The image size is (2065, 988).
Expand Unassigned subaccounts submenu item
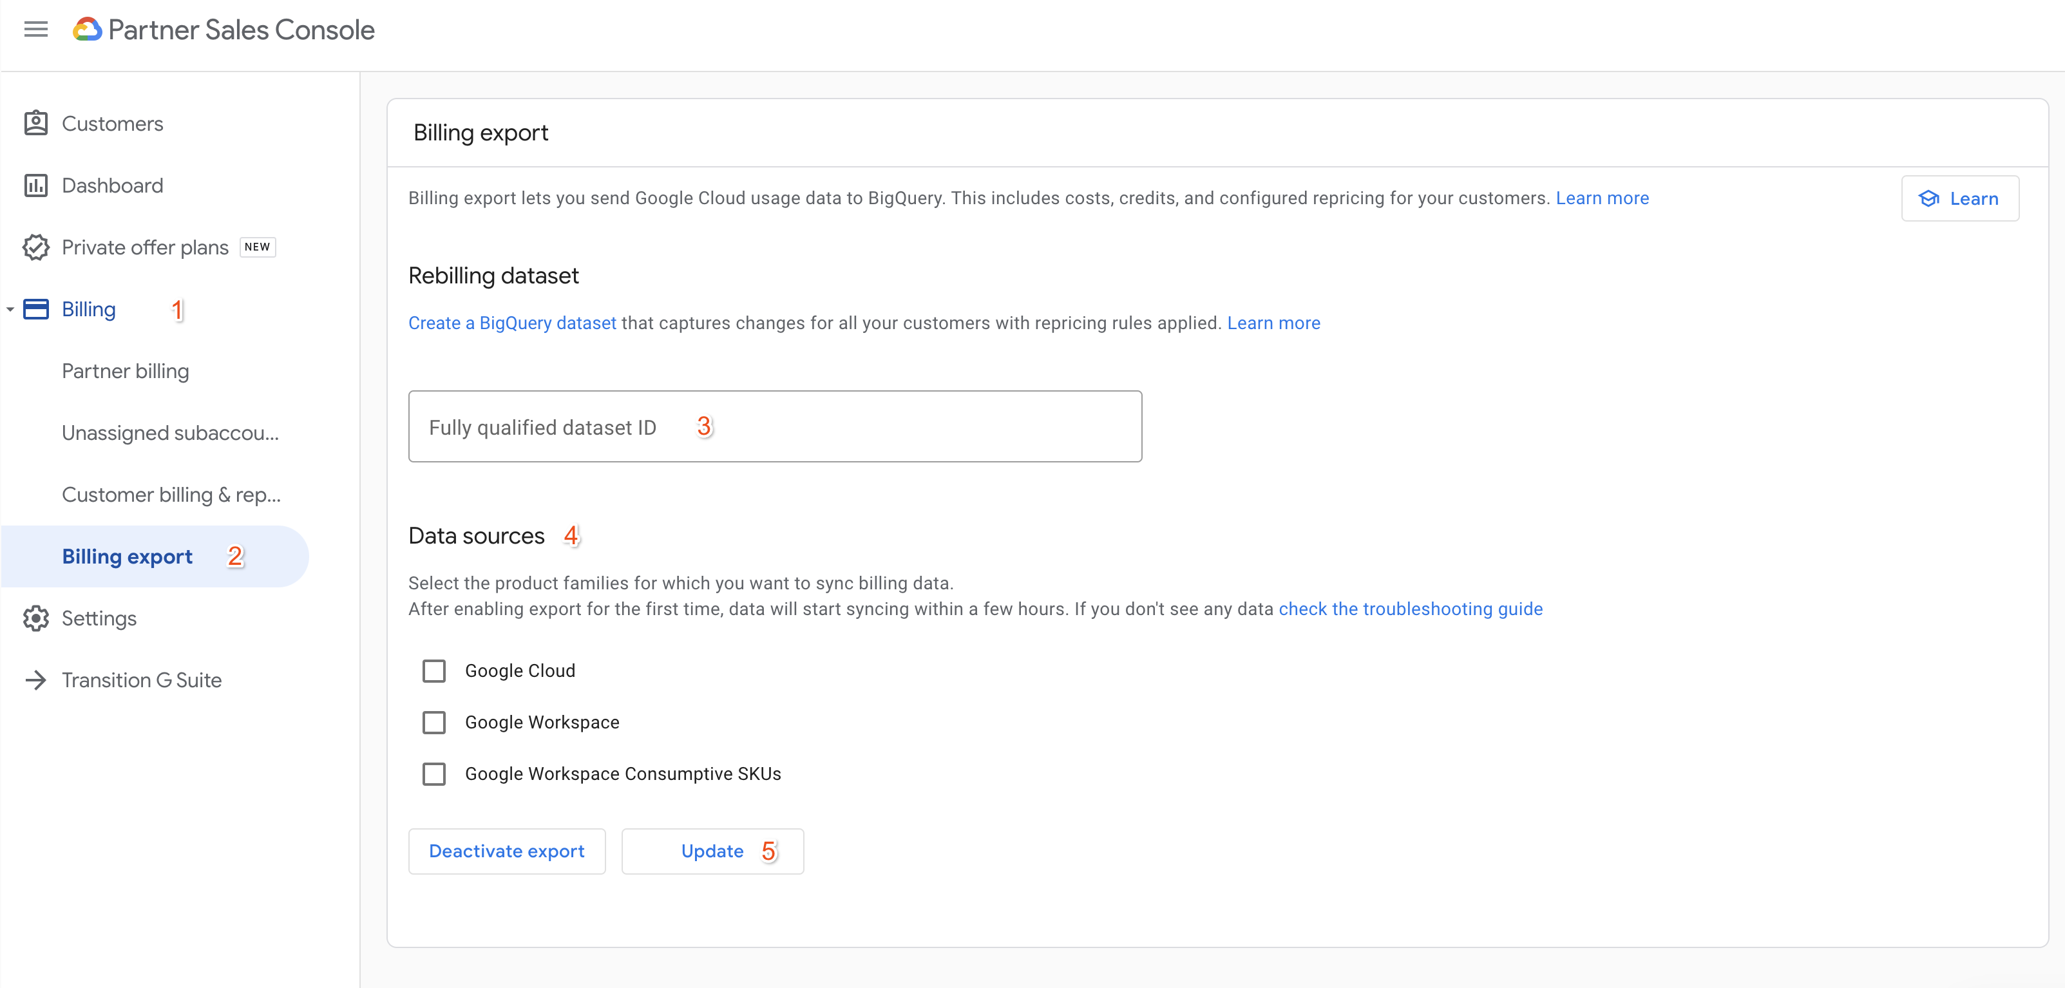pyautogui.click(x=171, y=432)
